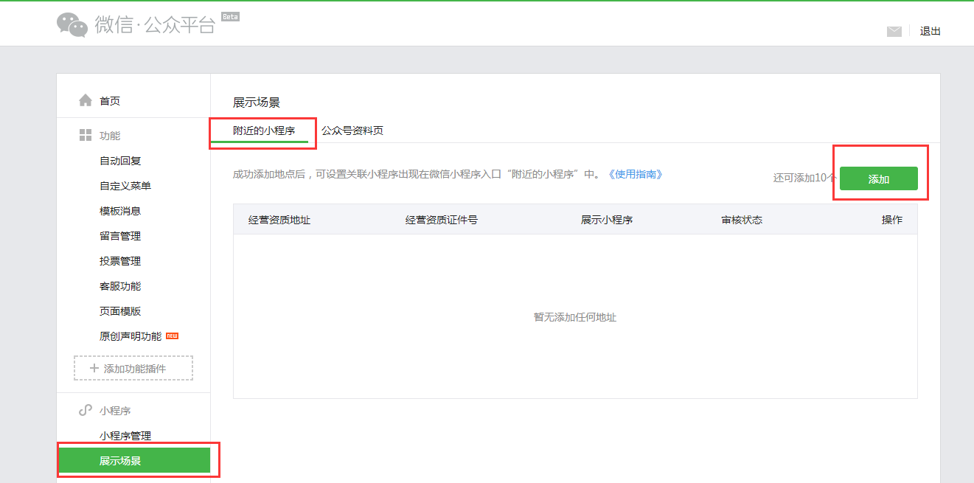Image resolution: width=974 pixels, height=483 pixels.
Task: Open the mail envelope icon
Action: tap(894, 31)
